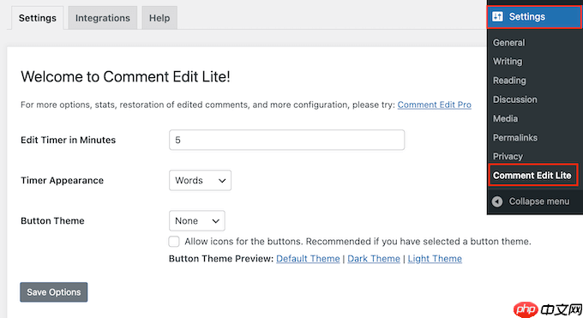Click the Save Options button
The image size is (583, 318).
(54, 292)
